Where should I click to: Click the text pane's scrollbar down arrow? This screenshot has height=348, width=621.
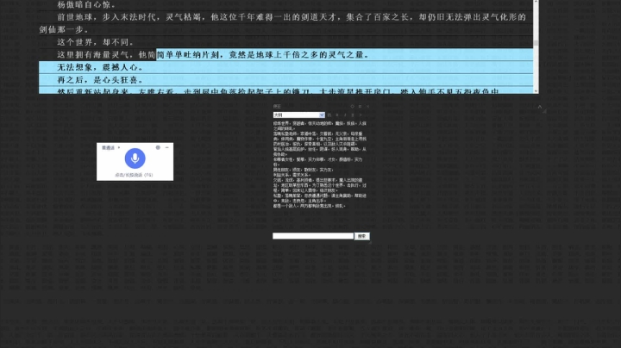(536, 91)
